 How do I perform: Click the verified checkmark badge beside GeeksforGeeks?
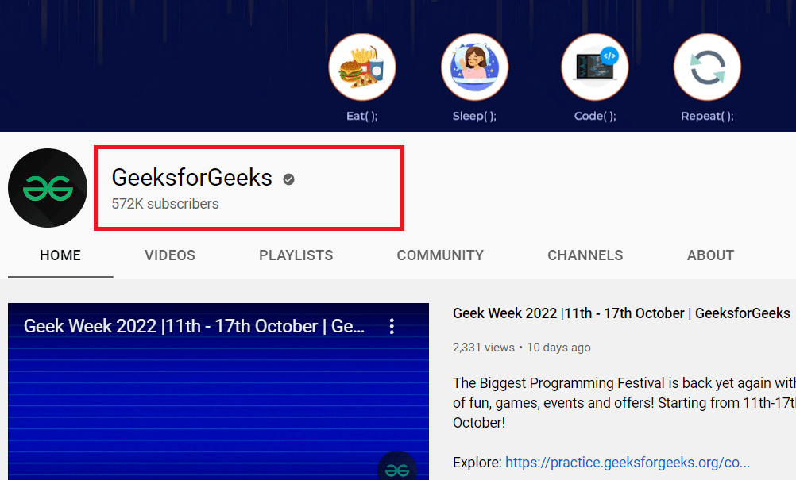click(x=289, y=179)
